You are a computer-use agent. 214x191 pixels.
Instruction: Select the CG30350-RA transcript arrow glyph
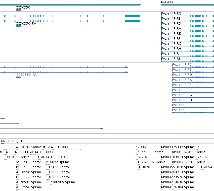pos(19,26)
